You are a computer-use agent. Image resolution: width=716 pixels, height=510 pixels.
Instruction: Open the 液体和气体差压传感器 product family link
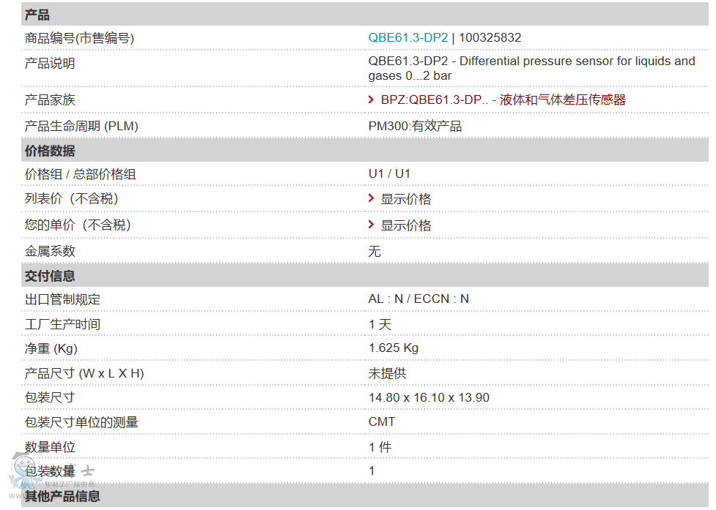(562, 100)
